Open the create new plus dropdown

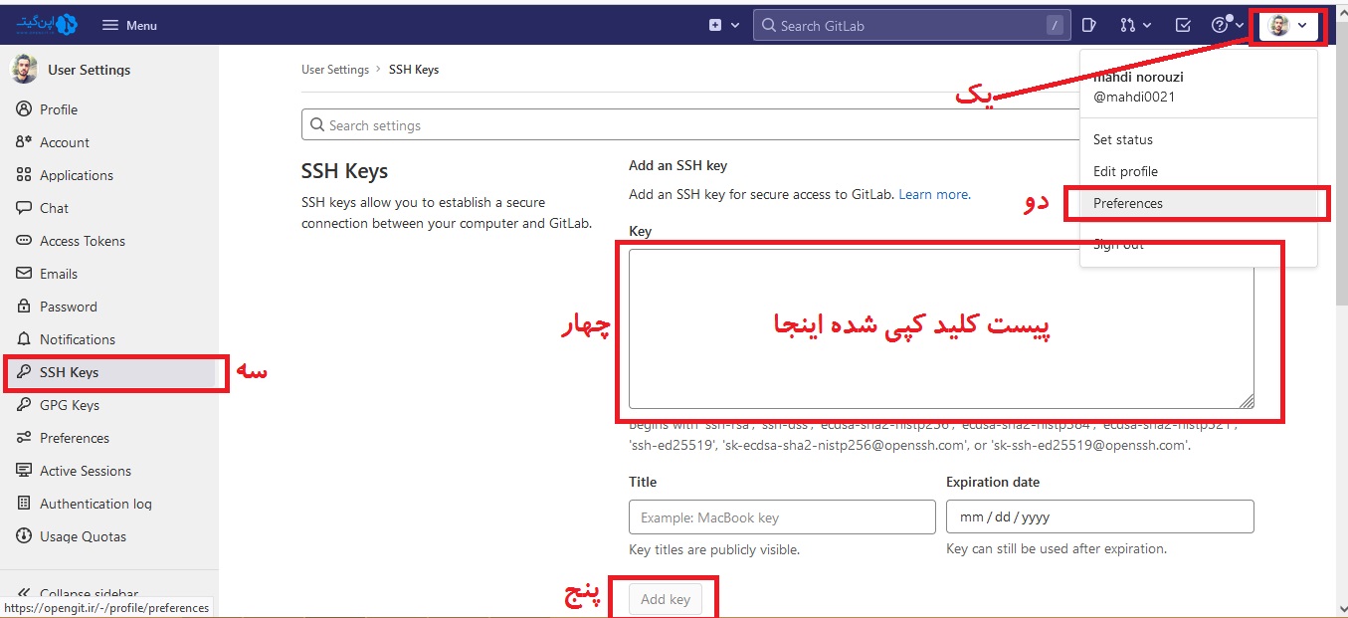723,25
